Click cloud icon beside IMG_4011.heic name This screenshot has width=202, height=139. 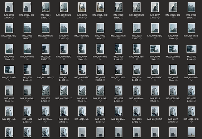pos(53,78)
